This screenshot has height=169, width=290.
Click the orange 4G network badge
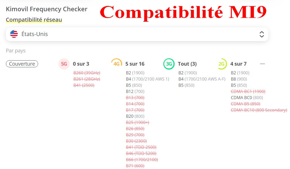[117, 64]
